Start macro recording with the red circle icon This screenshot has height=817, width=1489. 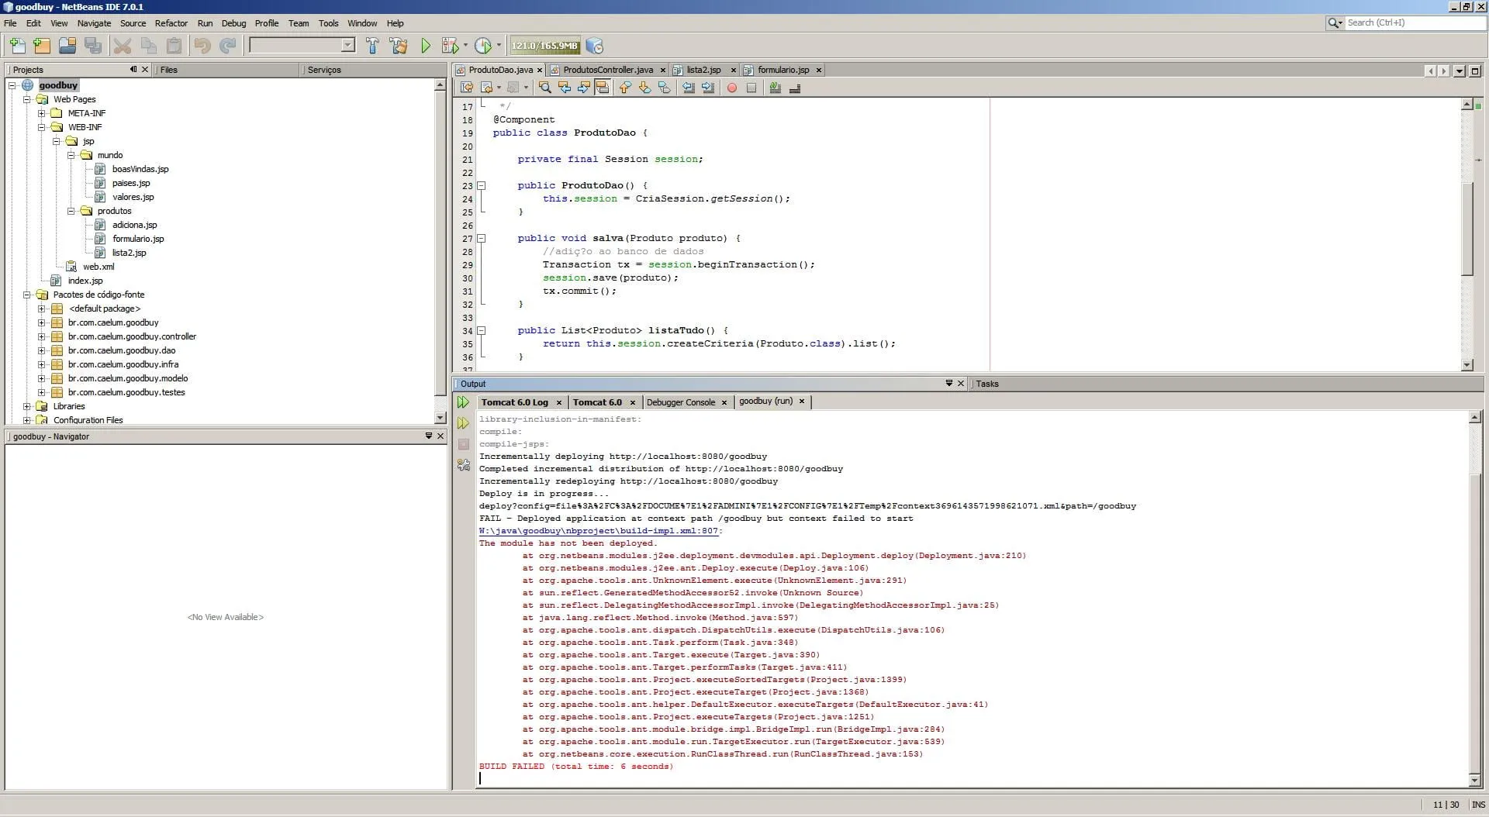point(731,88)
